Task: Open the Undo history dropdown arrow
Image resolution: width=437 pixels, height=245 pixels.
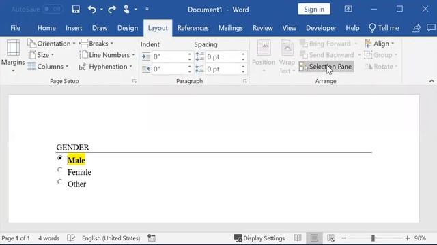Action: pos(102,9)
